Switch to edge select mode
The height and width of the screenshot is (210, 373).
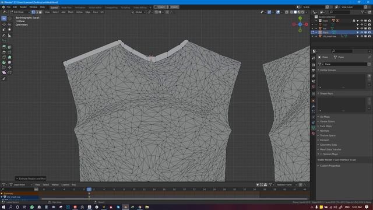pos(37,12)
